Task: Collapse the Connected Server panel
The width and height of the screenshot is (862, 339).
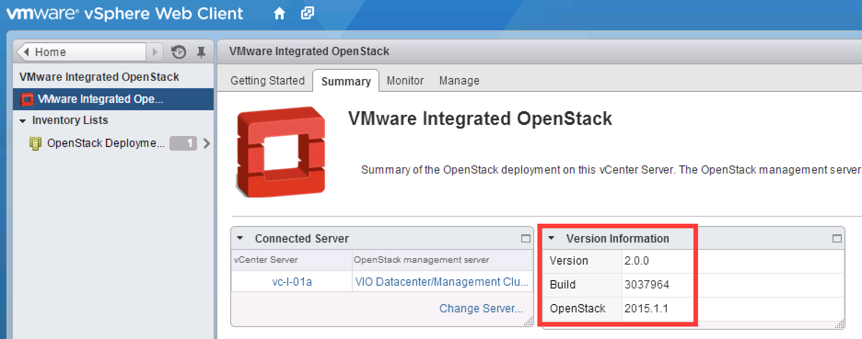Action: [x=239, y=238]
